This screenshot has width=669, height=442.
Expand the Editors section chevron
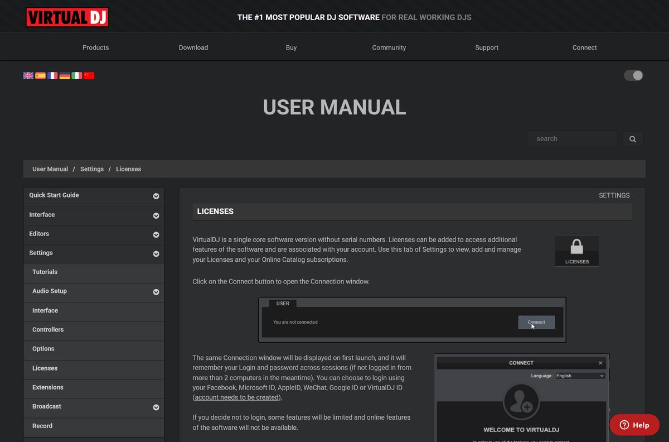156,234
